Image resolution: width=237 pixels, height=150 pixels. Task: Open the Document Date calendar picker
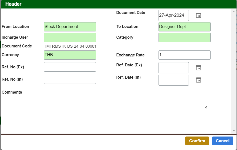point(198,15)
